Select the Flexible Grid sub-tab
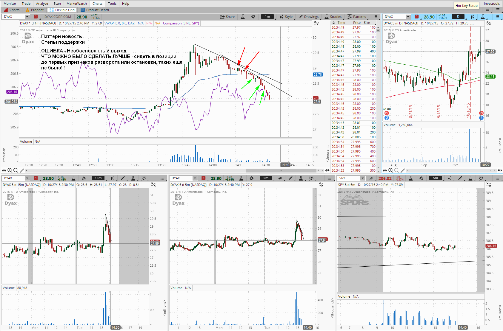 (x=62, y=10)
